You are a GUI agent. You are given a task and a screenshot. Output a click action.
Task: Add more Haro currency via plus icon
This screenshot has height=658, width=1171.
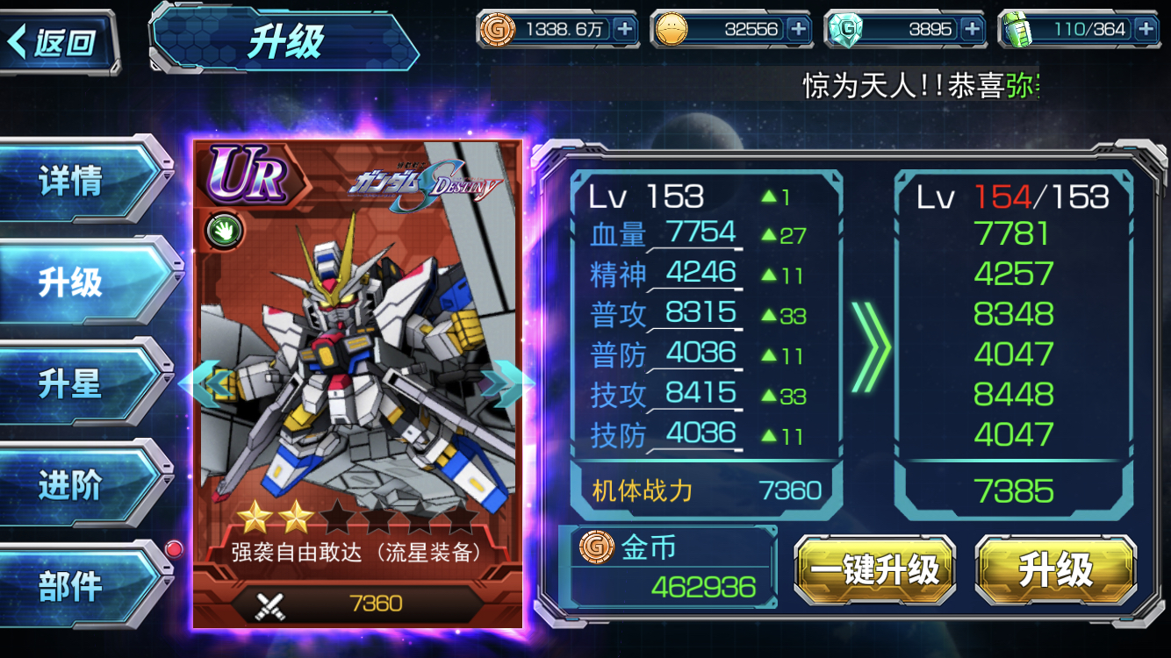click(x=798, y=29)
